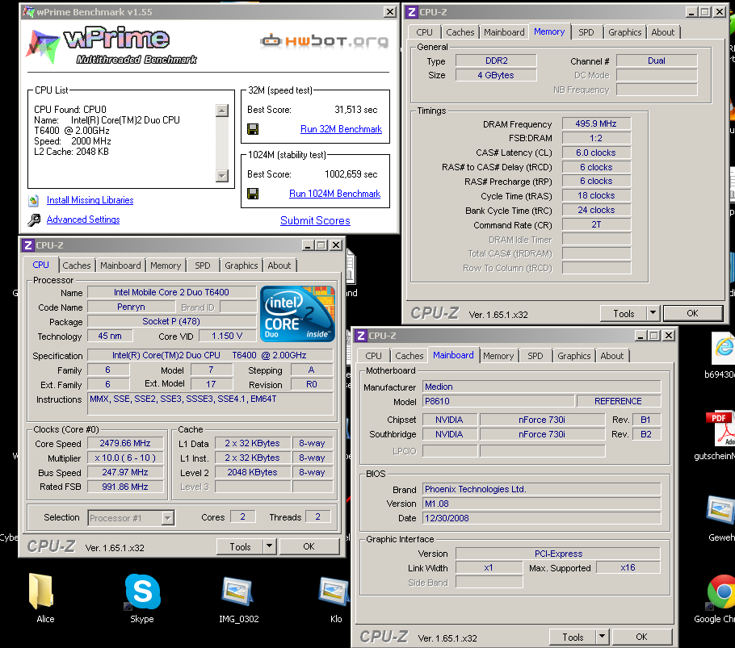Image resolution: width=735 pixels, height=648 pixels.
Task: Click OK in the CPU window
Action: (309, 546)
